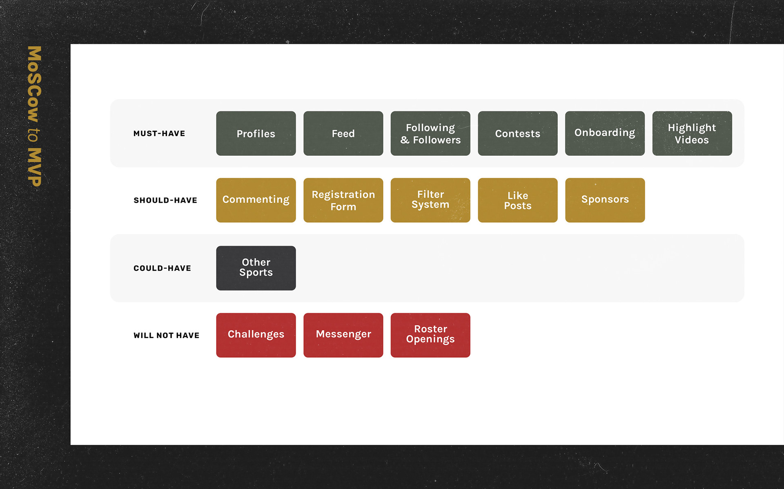The width and height of the screenshot is (784, 489).
Task: Click the MoSCoW to MVP title
Action: [x=34, y=116]
